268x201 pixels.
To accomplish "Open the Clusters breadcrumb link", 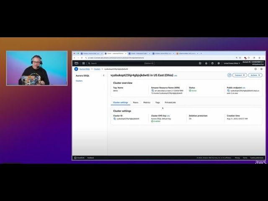I will (97, 69).
